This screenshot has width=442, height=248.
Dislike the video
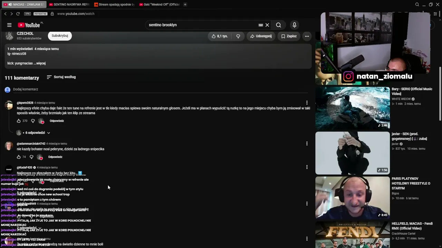[238, 36]
